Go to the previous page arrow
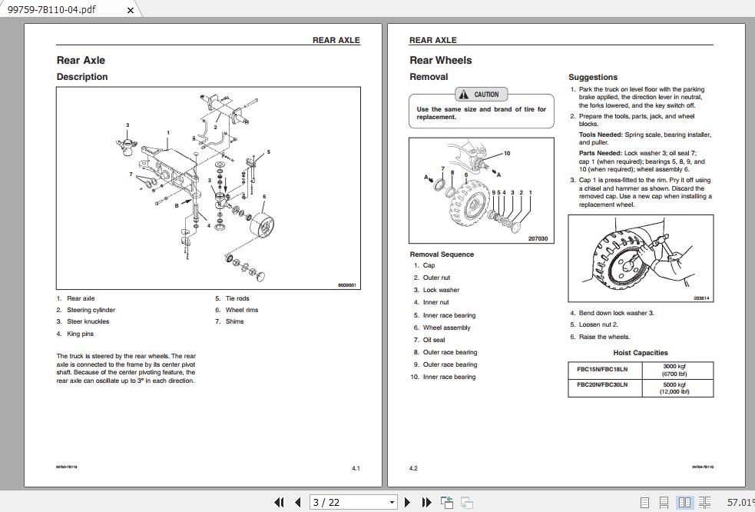 click(x=298, y=502)
